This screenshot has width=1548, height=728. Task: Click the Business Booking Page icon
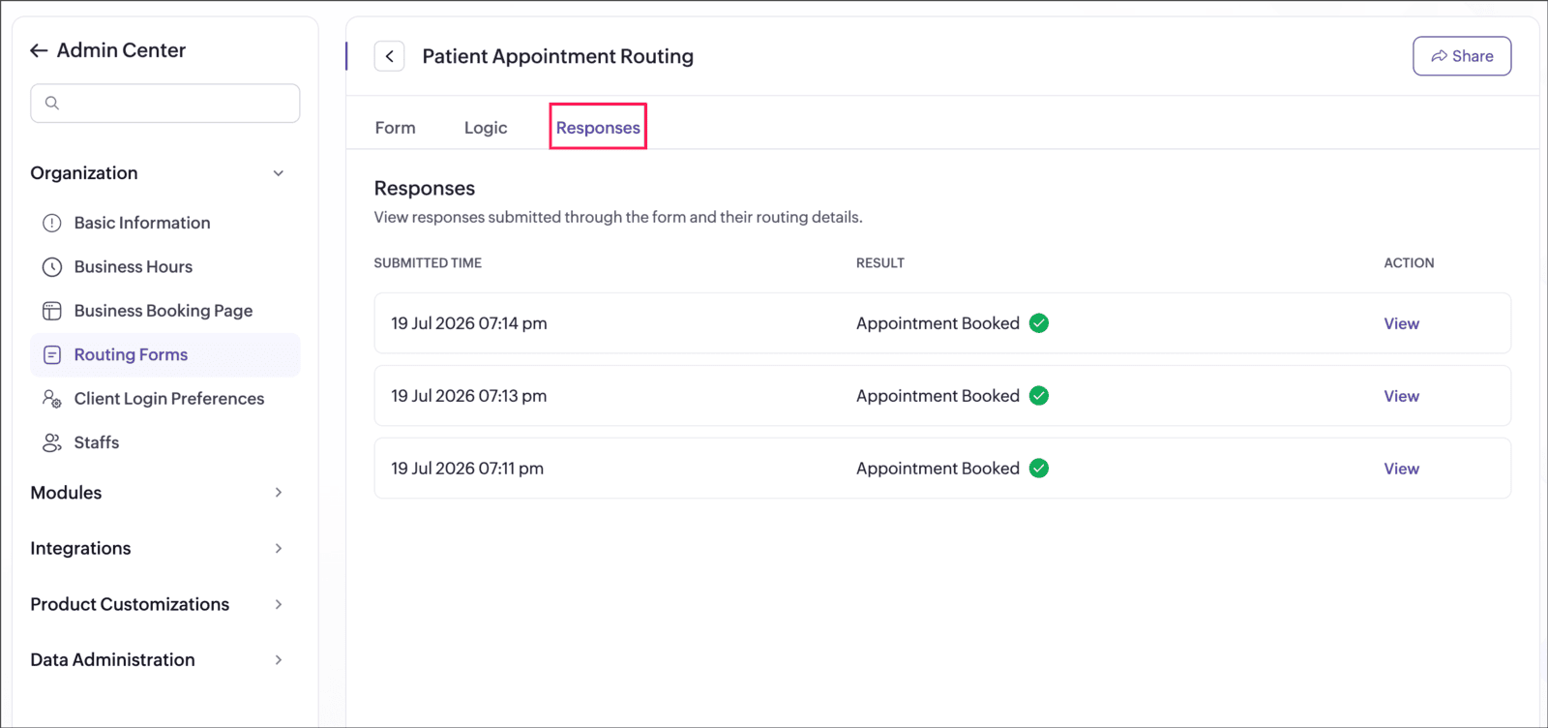(x=52, y=311)
